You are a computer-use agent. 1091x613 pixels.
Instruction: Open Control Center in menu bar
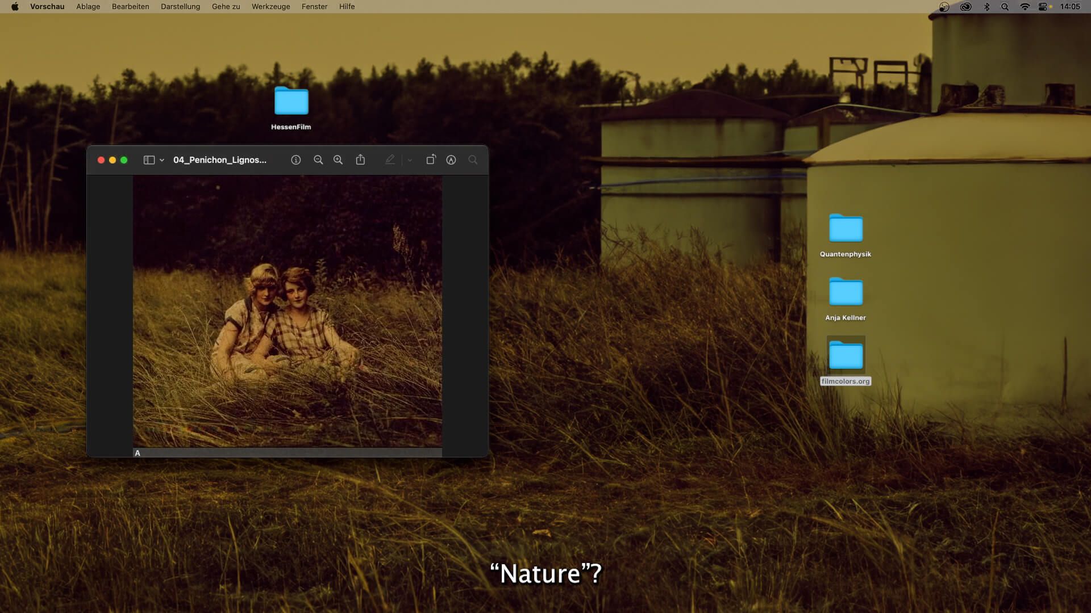[x=1043, y=7]
